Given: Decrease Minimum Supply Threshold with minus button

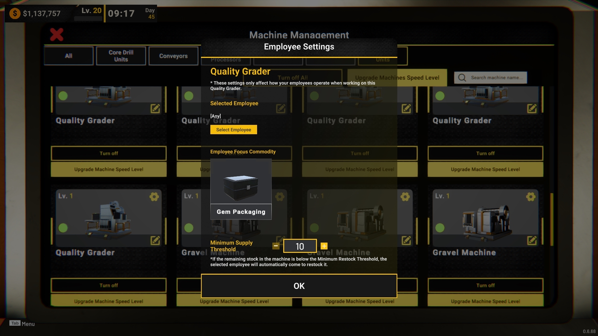Looking at the screenshot, I should coord(276,246).
